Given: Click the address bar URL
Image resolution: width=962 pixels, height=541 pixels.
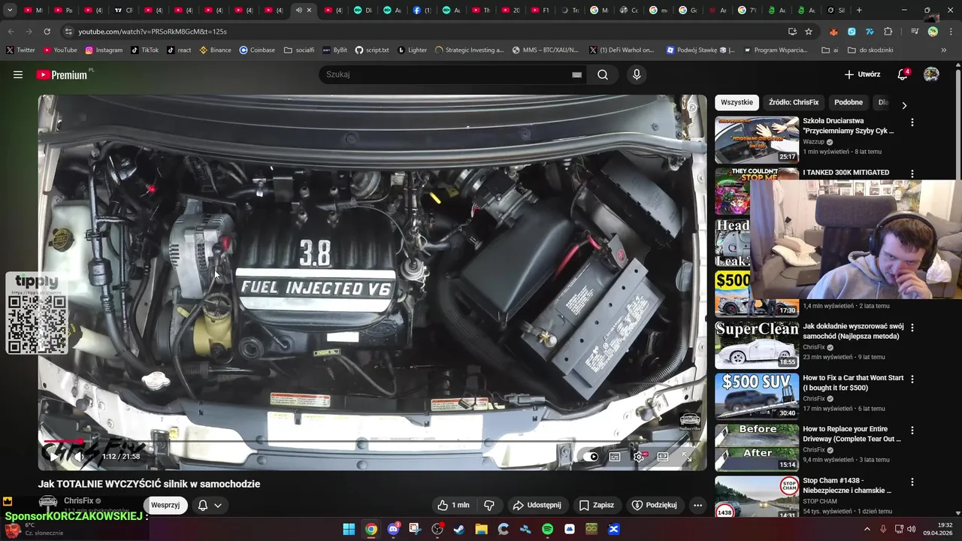Looking at the screenshot, I should coord(153,32).
